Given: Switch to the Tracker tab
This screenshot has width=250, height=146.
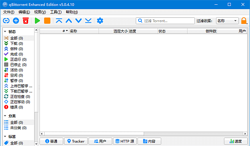Looking at the screenshot, I should [x=76, y=141].
